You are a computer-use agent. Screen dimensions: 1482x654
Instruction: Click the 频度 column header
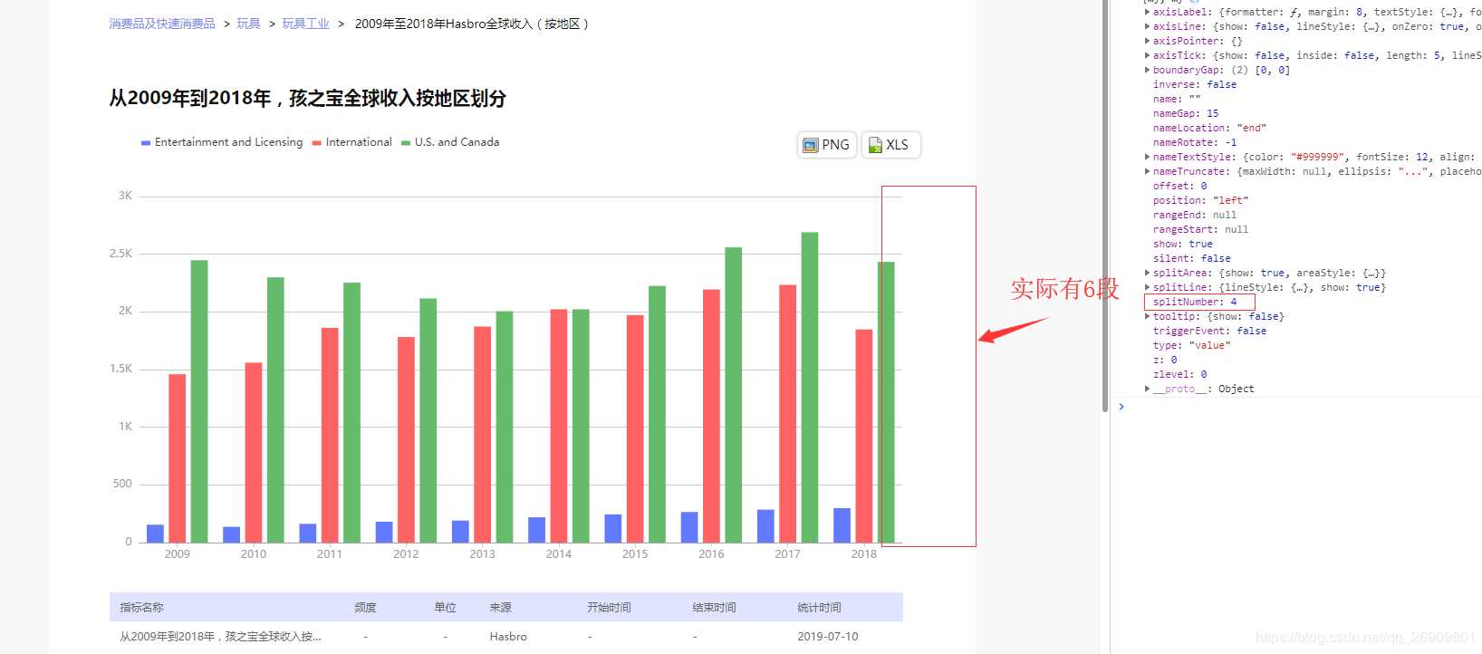point(365,608)
